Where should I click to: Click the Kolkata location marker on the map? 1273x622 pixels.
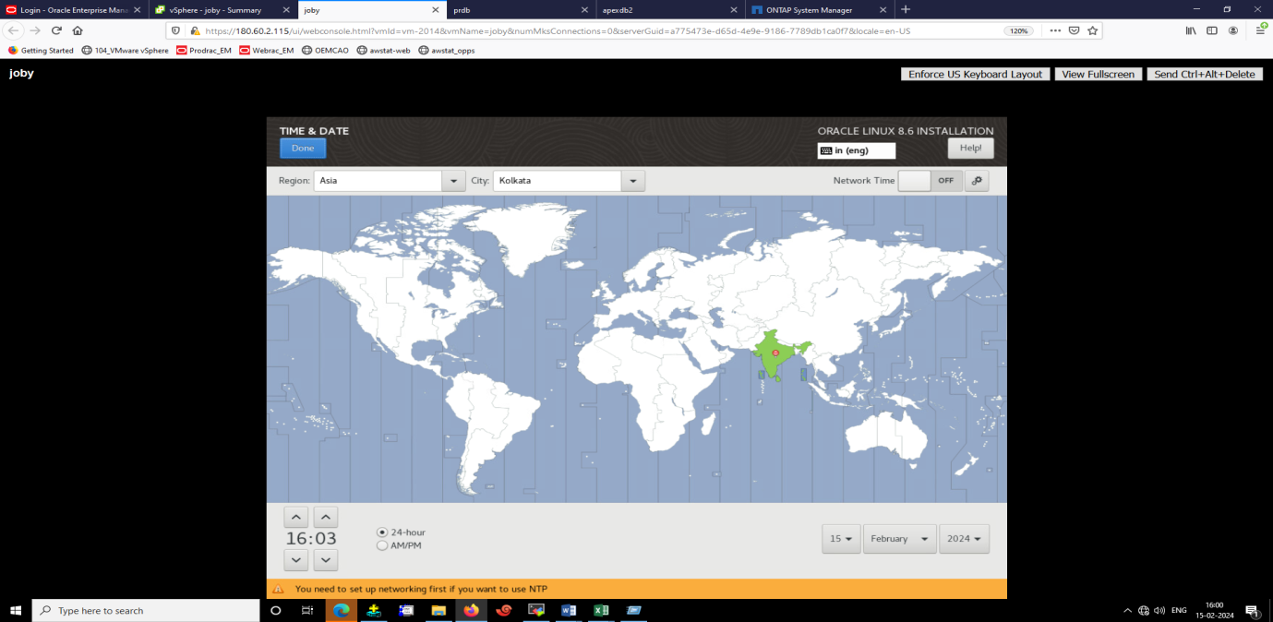(775, 353)
